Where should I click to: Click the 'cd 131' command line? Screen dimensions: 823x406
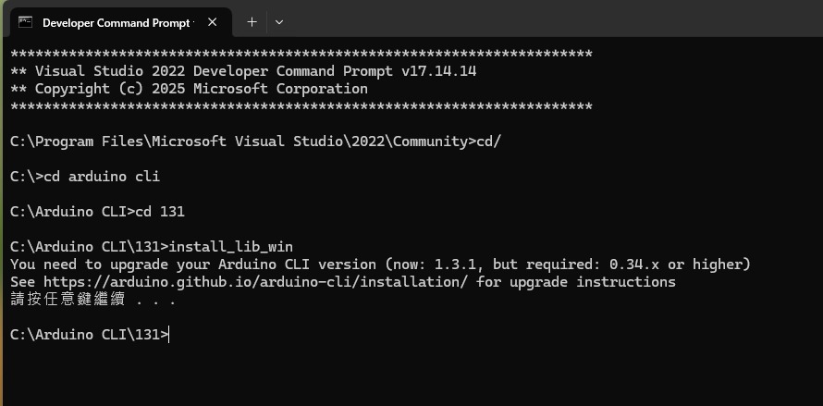(98, 212)
